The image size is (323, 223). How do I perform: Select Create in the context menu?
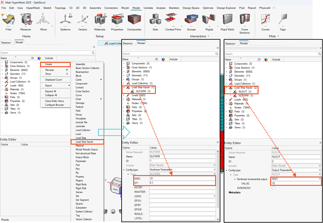click(55, 64)
